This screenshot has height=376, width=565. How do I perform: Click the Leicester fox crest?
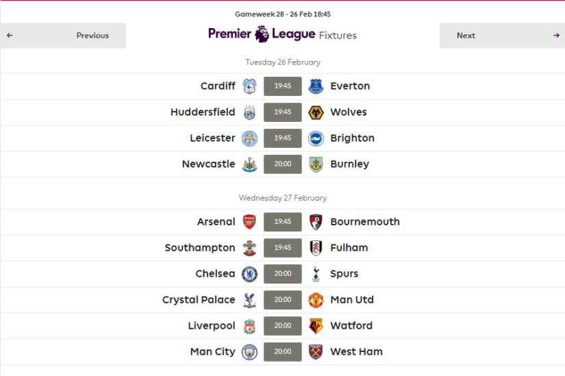(249, 138)
